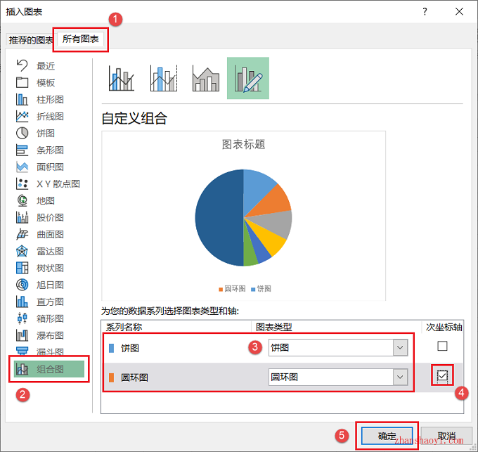Image resolution: width=478 pixels, height=452 pixels.
Task: Uncheck secondary axis for 圆环图 series
Action: pos(442,375)
